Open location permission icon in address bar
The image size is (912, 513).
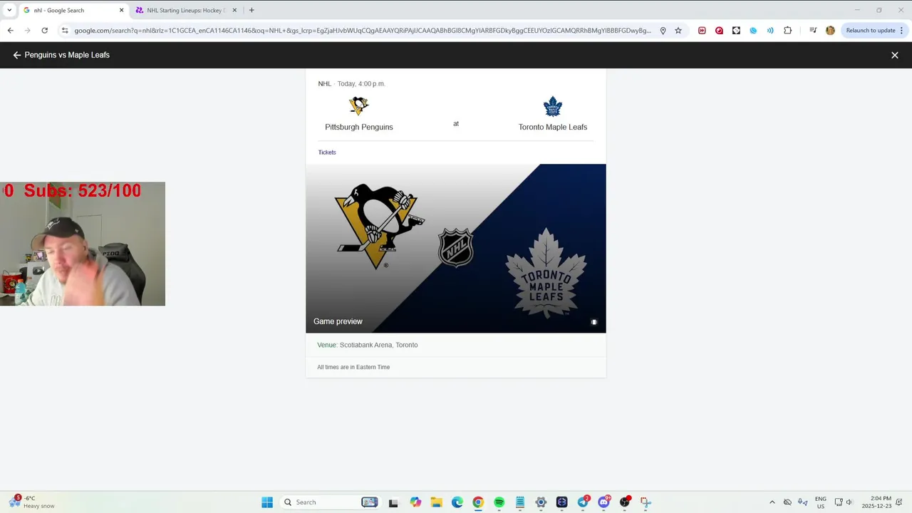point(663,31)
